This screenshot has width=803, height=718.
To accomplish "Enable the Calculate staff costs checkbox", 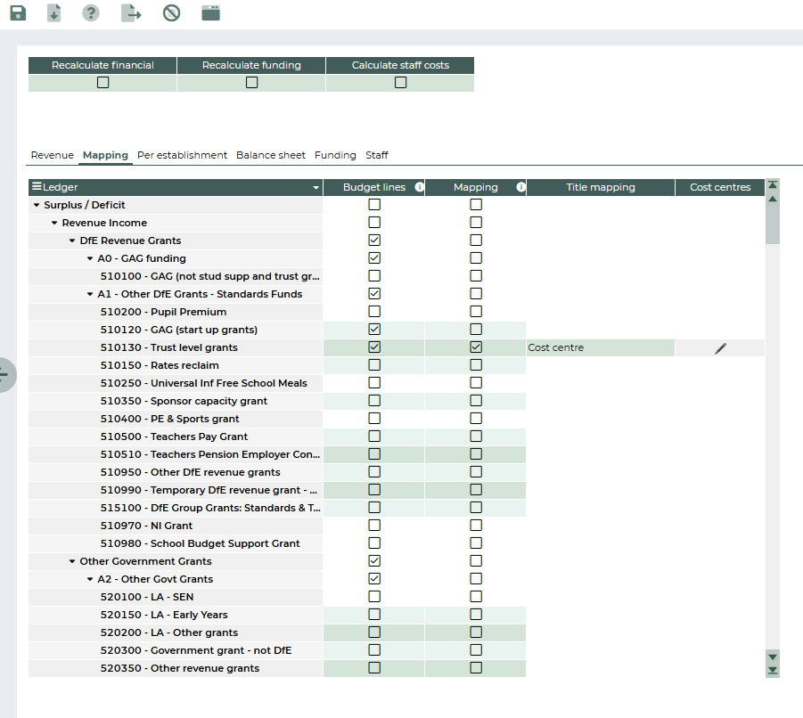I will 400,83.
